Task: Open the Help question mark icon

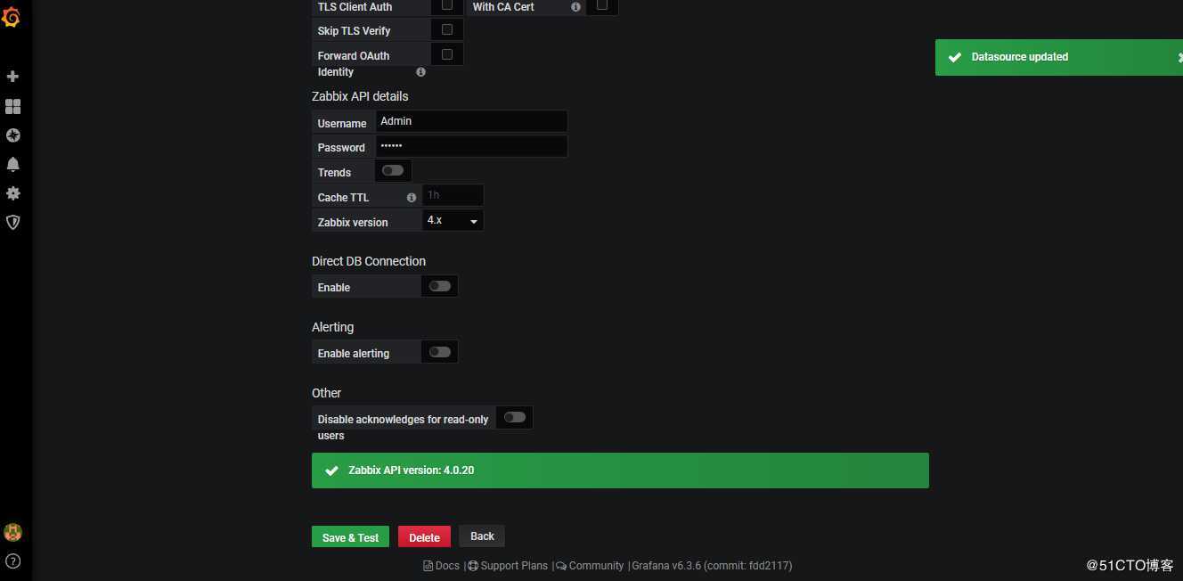Action: (12, 561)
